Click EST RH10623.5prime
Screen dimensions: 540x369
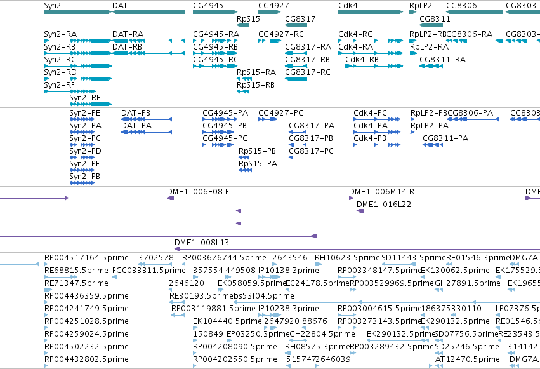click(318, 264)
